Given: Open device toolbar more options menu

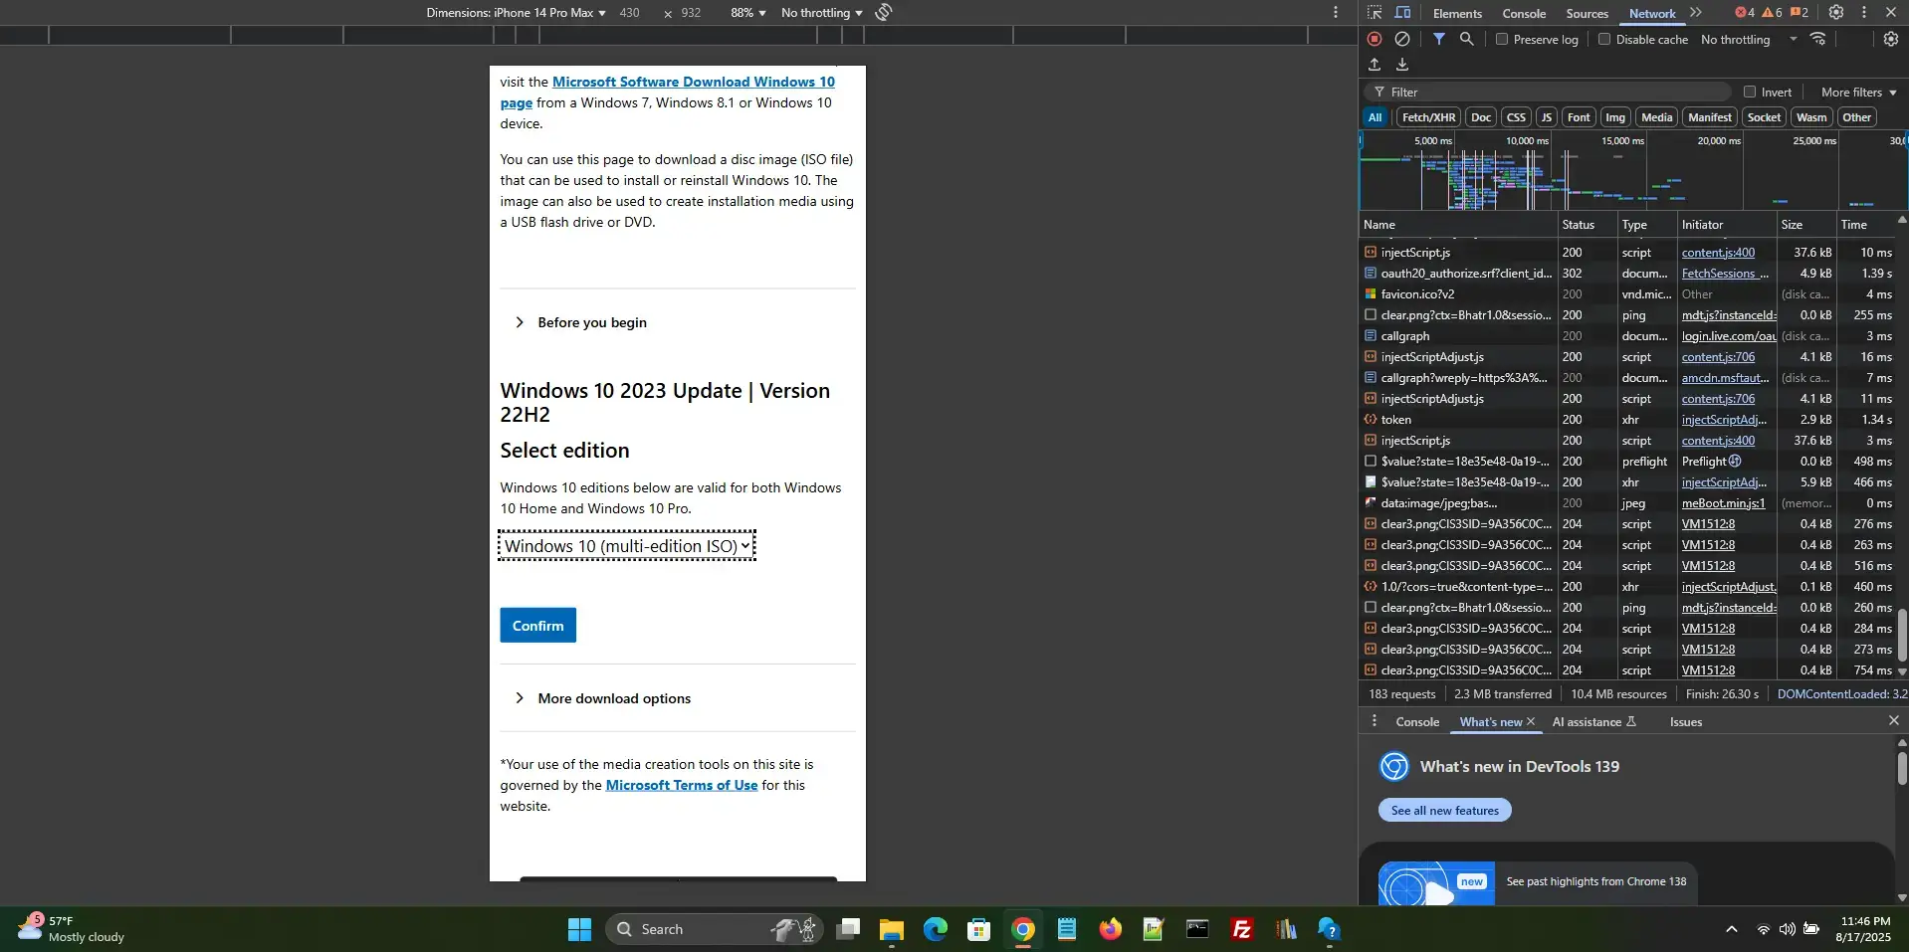Looking at the screenshot, I should [1336, 12].
